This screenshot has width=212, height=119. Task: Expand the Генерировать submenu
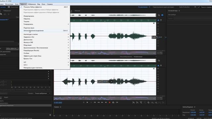pos(45,24)
